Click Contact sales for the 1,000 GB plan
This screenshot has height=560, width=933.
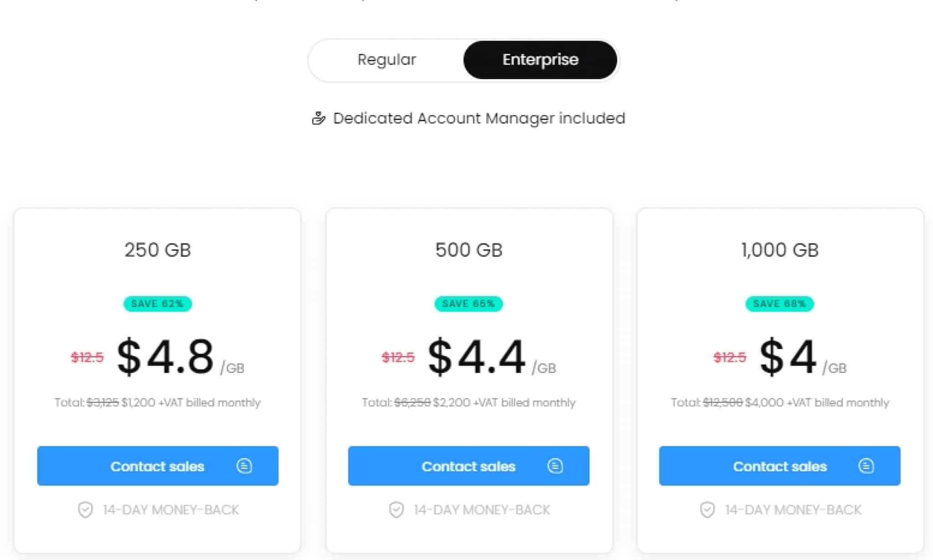[x=780, y=466]
